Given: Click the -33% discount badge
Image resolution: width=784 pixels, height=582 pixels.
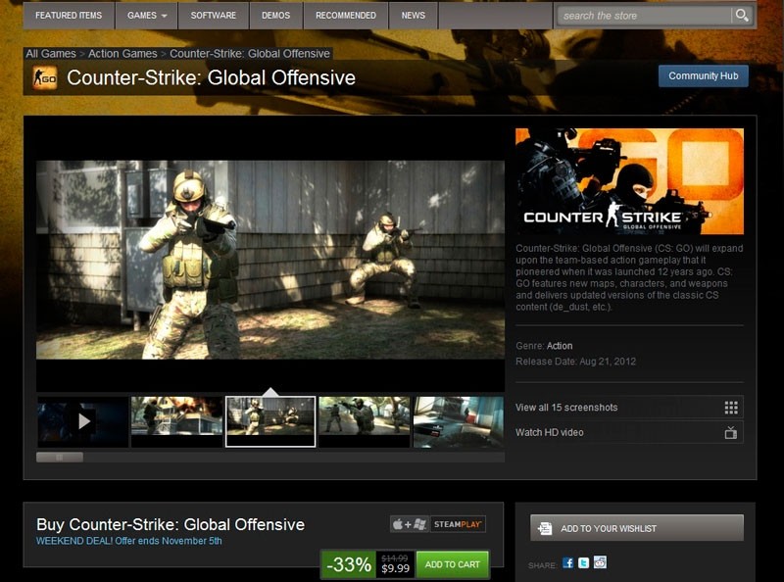Looking at the screenshot, I should [349, 564].
